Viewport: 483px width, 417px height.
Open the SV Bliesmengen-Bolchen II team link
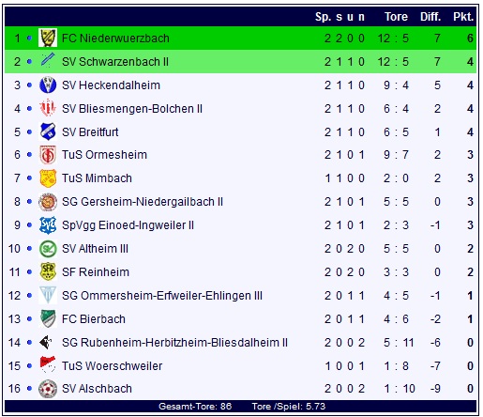pos(132,109)
